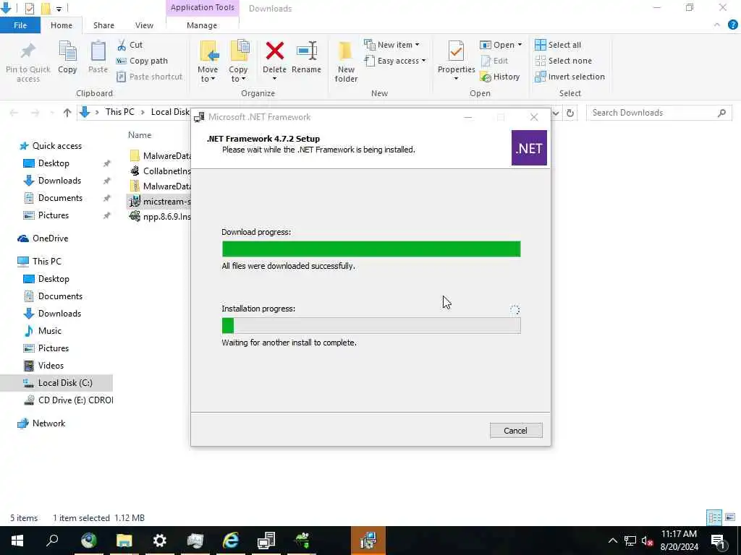Image resolution: width=741 pixels, height=555 pixels.
Task: Collapse the ribbon with the chevron
Action: pyautogui.click(x=717, y=25)
